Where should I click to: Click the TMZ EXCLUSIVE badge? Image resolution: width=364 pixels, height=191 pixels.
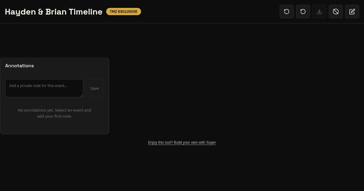click(123, 12)
